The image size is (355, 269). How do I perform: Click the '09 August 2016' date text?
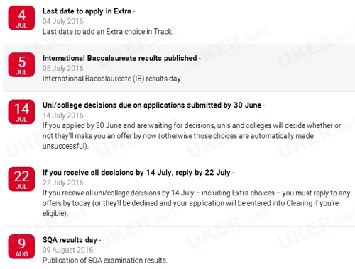(67, 250)
